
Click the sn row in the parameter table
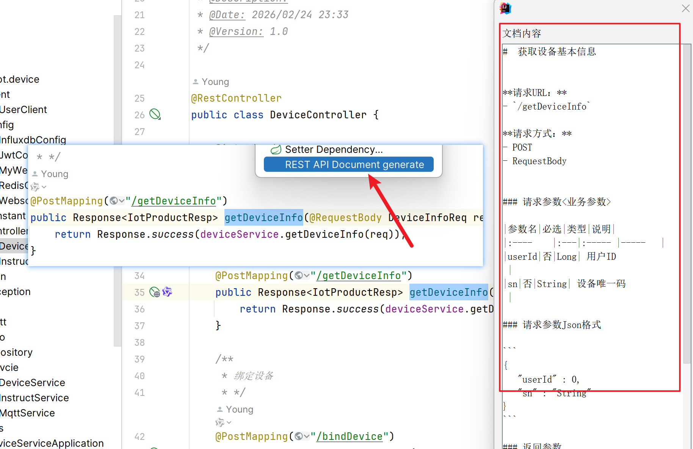(566, 284)
